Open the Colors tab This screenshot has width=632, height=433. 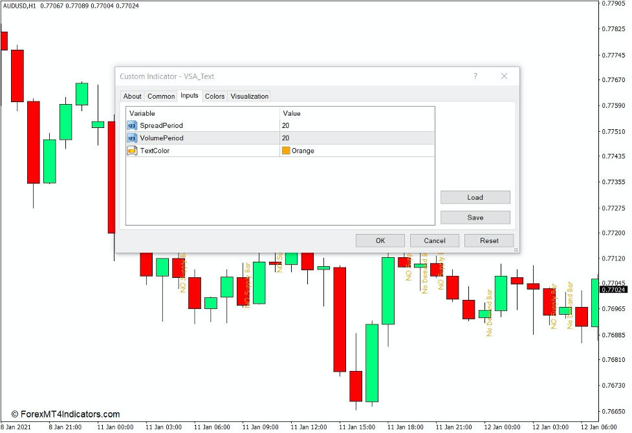214,96
